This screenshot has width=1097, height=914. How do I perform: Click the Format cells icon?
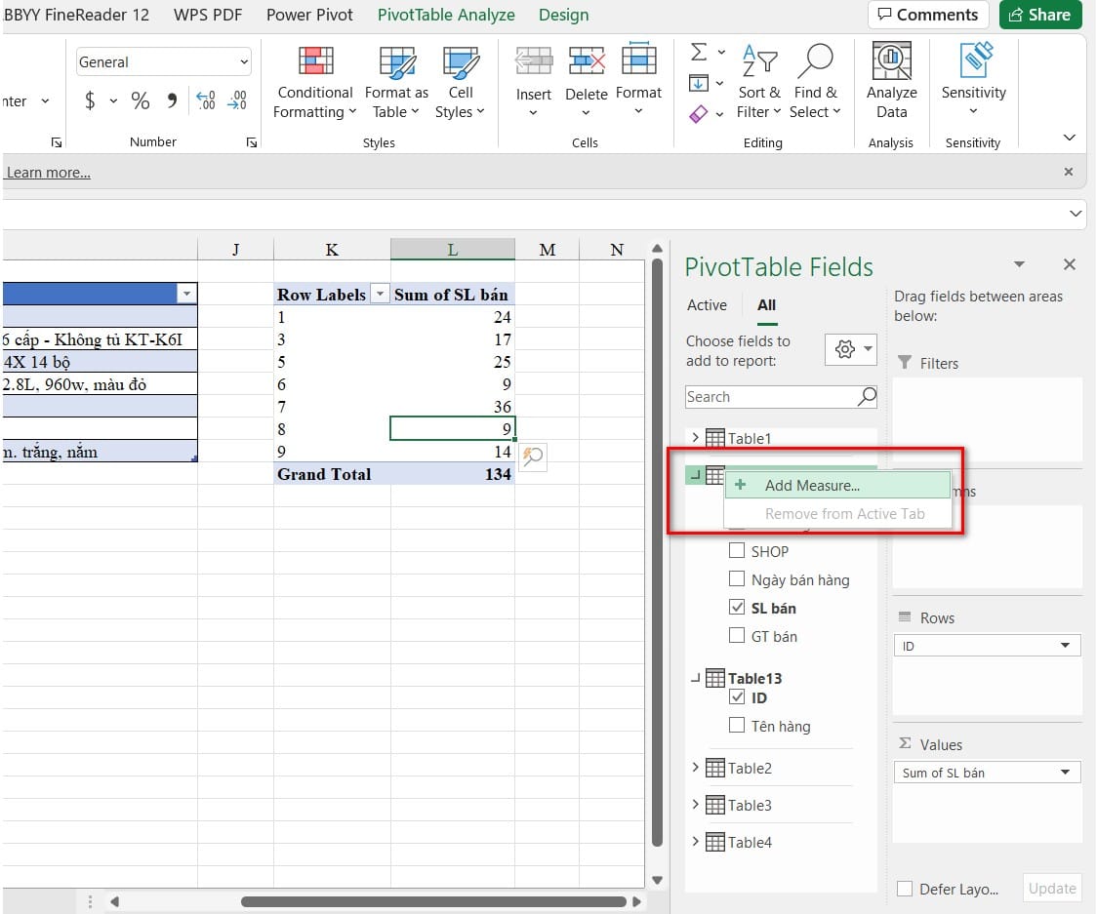click(x=638, y=60)
